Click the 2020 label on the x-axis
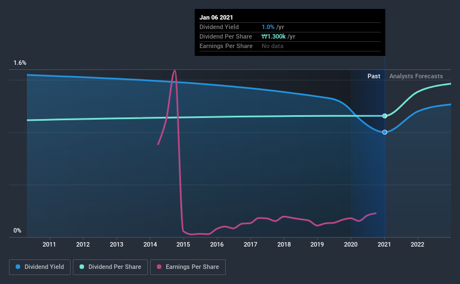The image size is (460, 284). point(351,244)
